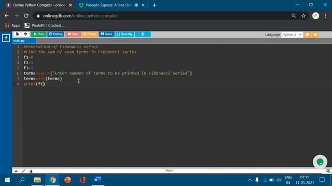The width and height of the screenshot is (332, 186).
Task: Open File Explorer from taskbar
Action: (x=37, y=180)
